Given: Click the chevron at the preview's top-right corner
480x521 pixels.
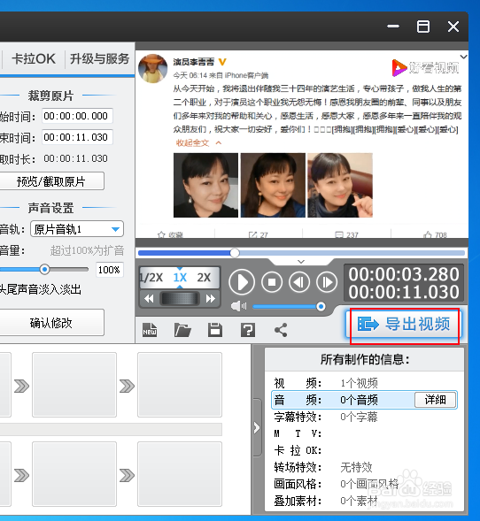Looking at the screenshot, I should (463, 57).
